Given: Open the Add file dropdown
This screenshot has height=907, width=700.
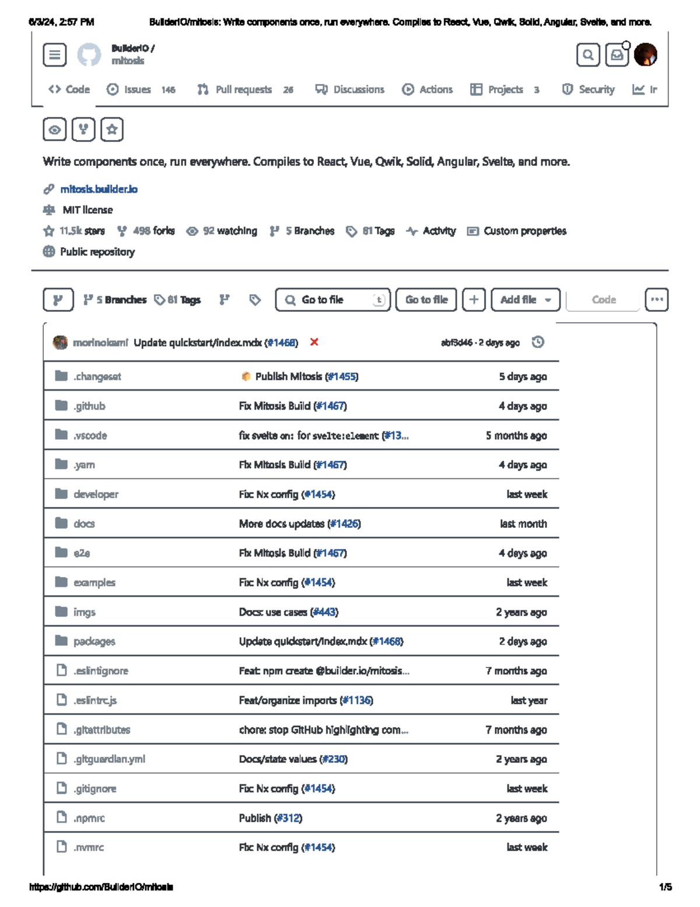Looking at the screenshot, I should 524,300.
